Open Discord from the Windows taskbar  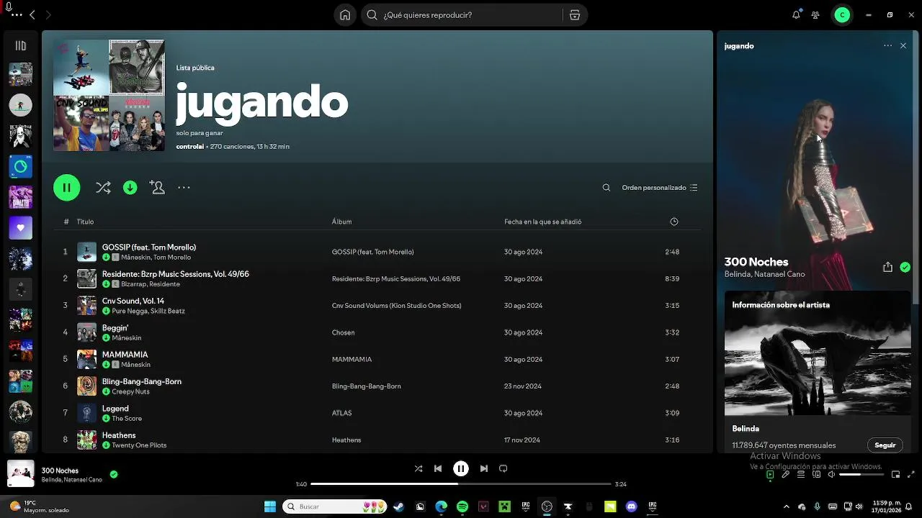click(632, 506)
